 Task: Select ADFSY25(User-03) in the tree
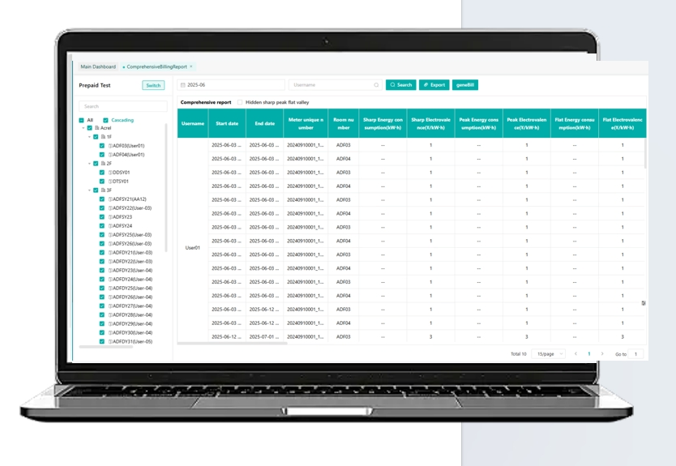pos(132,234)
